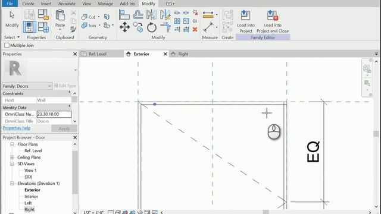This screenshot has width=381, height=214.
Task: Select Mirror - Draw Axis tool
Action: tap(165, 14)
